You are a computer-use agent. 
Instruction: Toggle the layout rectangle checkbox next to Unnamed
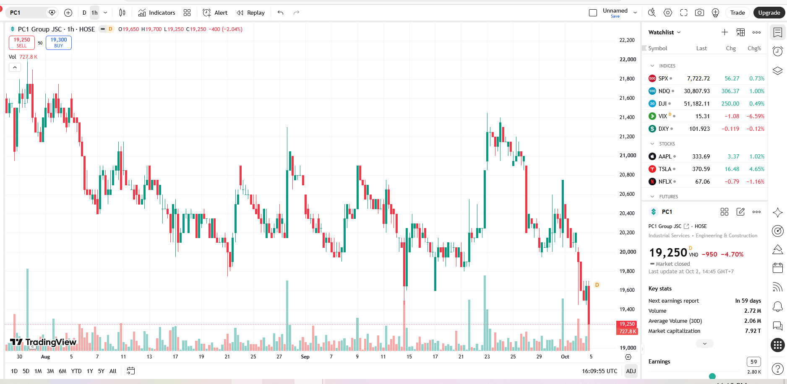pos(593,13)
